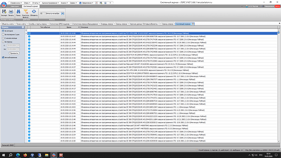Open quick access toolbar customize arrow
The image size is (281, 158).
(x=110, y=3)
